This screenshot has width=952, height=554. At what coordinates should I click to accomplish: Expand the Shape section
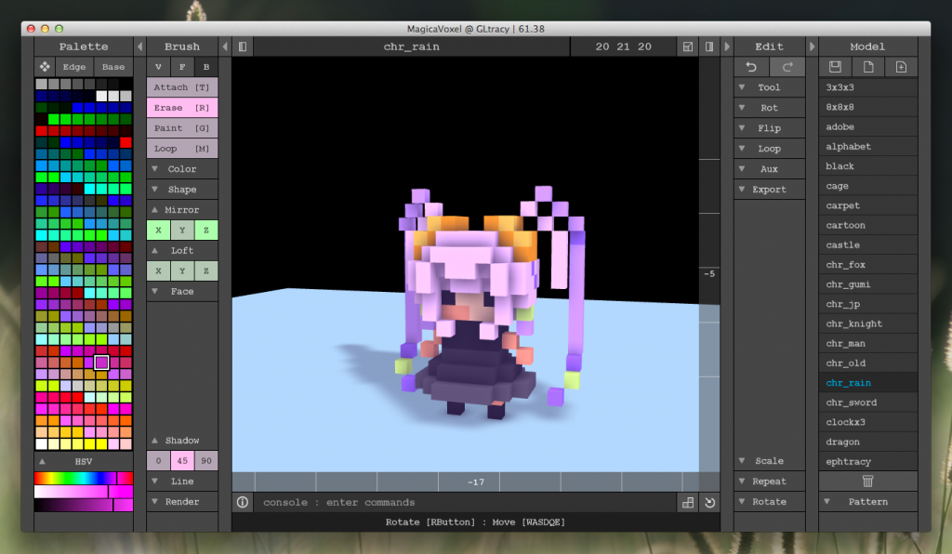pos(181,189)
